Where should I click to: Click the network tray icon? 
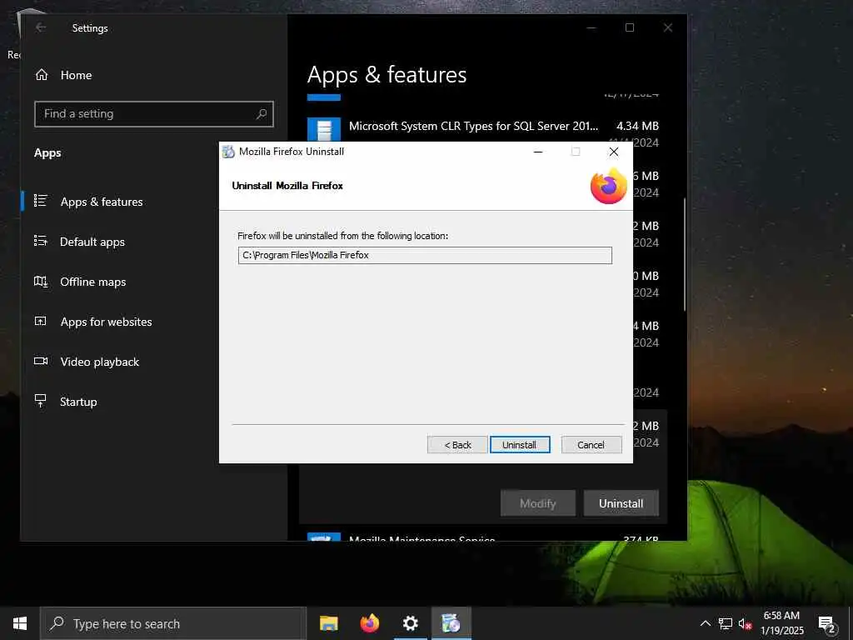(726, 623)
